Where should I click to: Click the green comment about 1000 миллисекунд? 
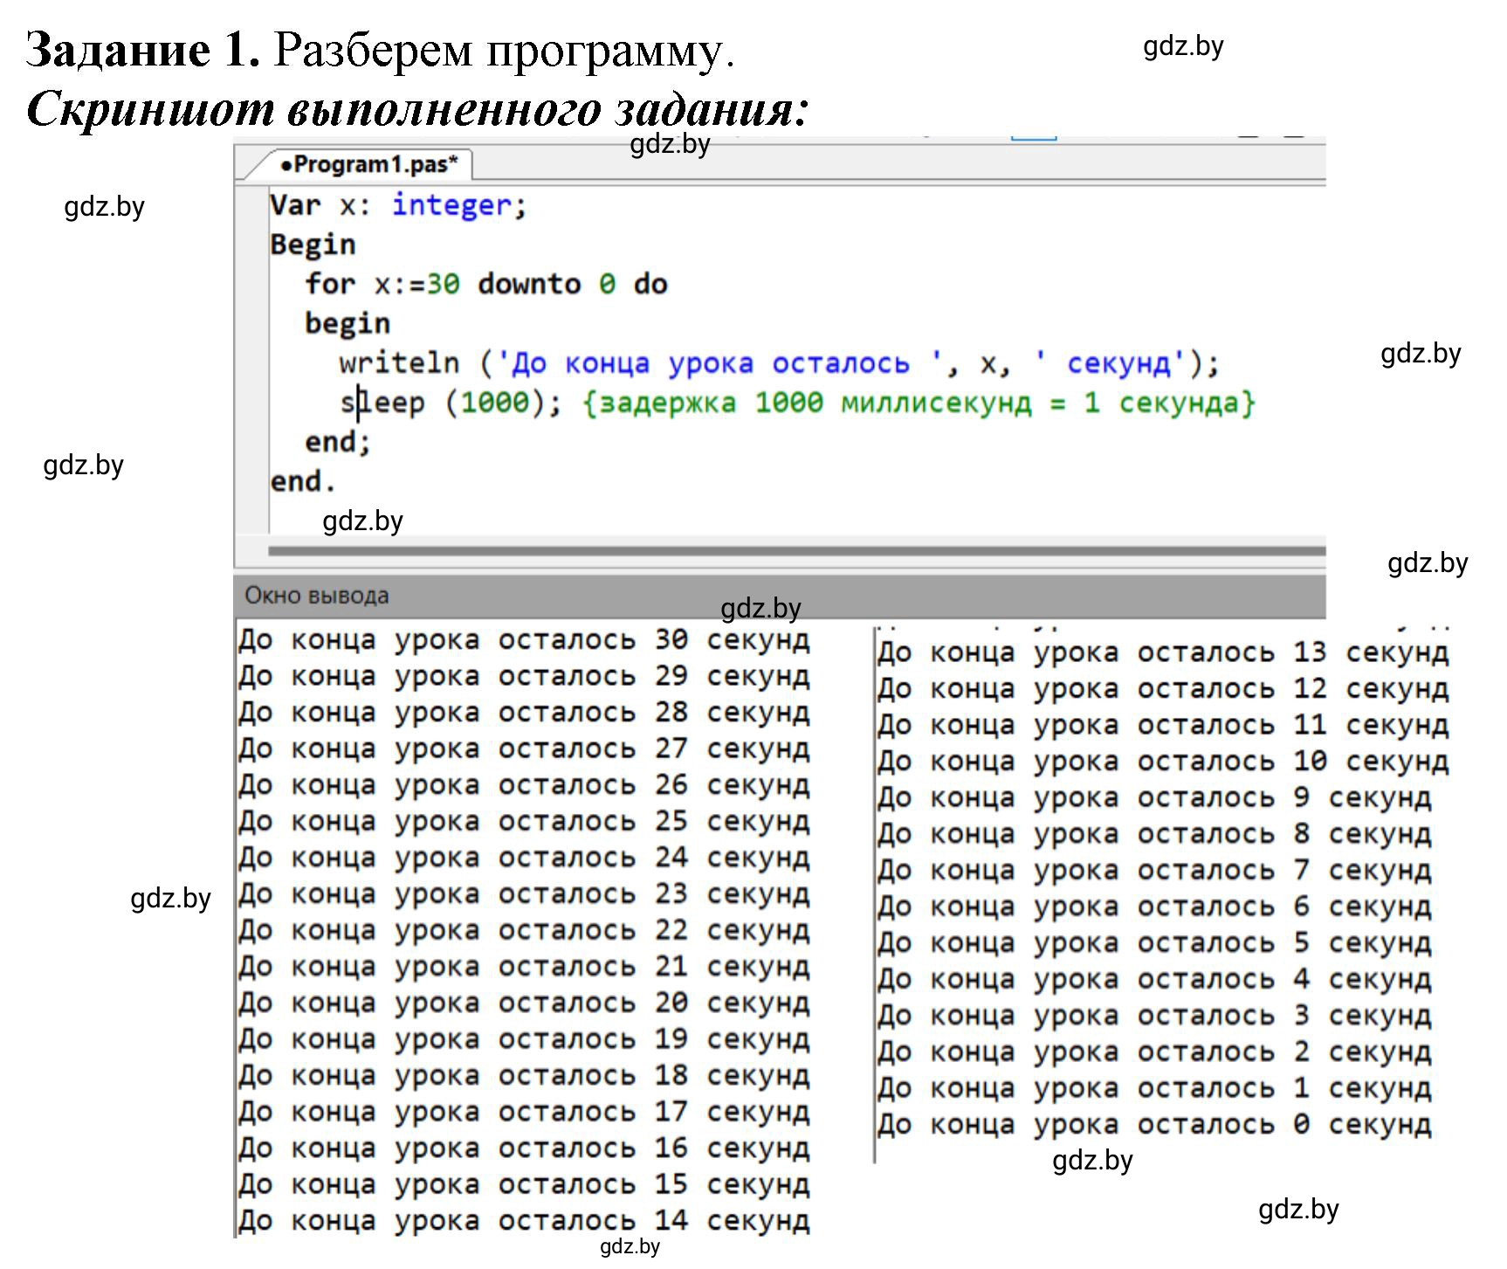(x=919, y=403)
